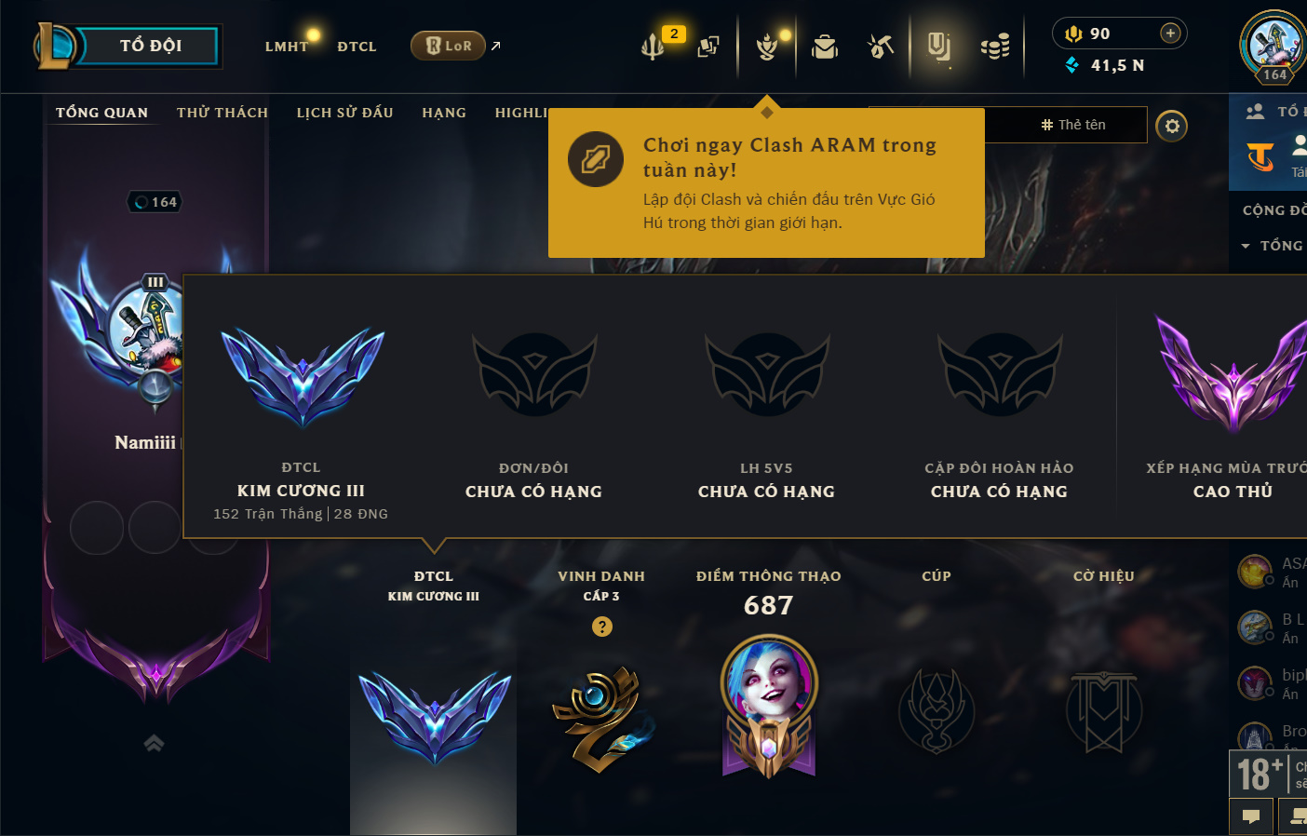Image resolution: width=1307 pixels, height=836 pixels.
Task: Select the ĐTCL game mode
Action: (x=357, y=47)
